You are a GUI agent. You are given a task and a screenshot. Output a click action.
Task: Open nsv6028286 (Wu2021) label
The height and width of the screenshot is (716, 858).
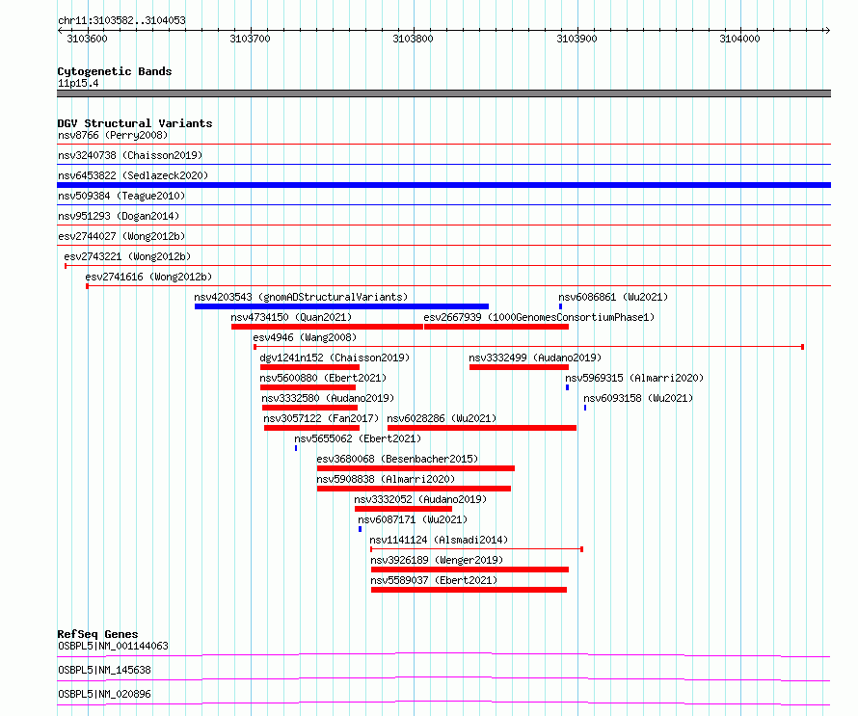(x=442, y=418)
